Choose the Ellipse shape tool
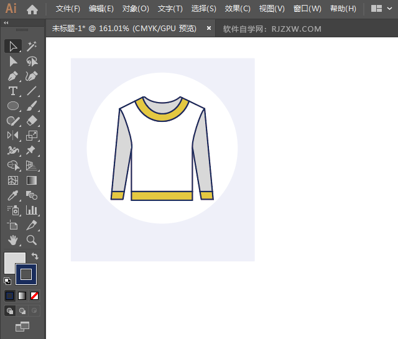The width and height of the screenshot is (398, 339). click(x=12, y=106)
